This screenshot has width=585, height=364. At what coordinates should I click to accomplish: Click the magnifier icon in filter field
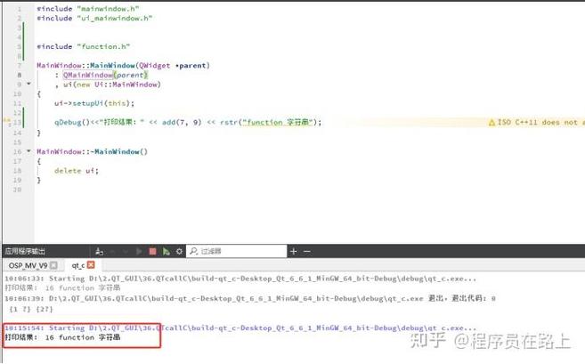point(194,252)
